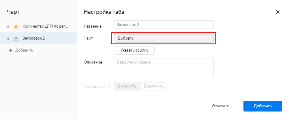Grab the drag handle of Количество ДТП tab
This screenshot has width=289, height=119.
click(x=8, y=27)
